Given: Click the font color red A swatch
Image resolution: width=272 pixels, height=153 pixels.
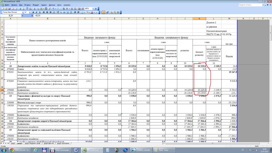Looking at the screenshot, I should (92, 12).
